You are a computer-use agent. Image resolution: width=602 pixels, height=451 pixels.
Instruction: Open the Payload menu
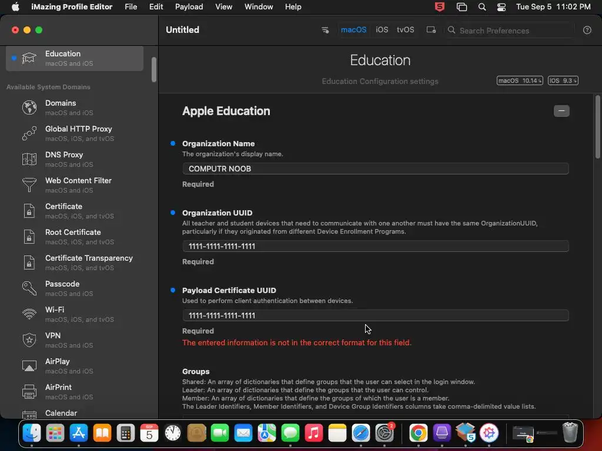click(189, 7)
